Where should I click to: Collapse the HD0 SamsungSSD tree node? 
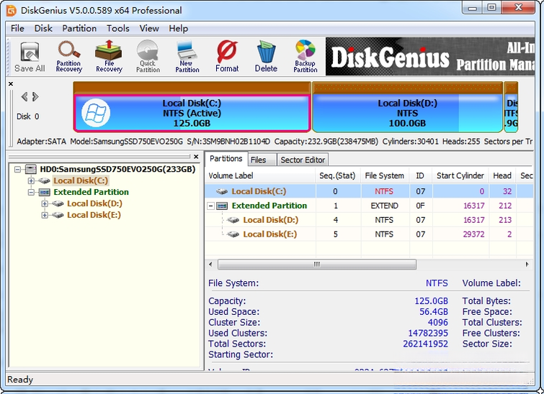click(x=18, y=169)
